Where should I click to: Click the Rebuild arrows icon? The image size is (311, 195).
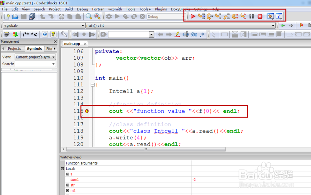click(x=134, y=16)
